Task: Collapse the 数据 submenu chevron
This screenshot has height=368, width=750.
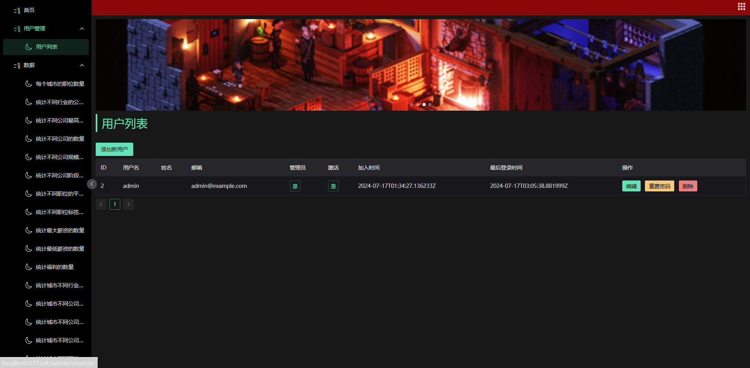Action: [82, 65]
